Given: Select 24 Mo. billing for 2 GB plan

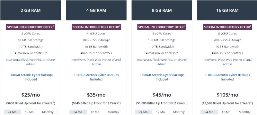Looking at the screenshot, I should [x=13, y=112].
